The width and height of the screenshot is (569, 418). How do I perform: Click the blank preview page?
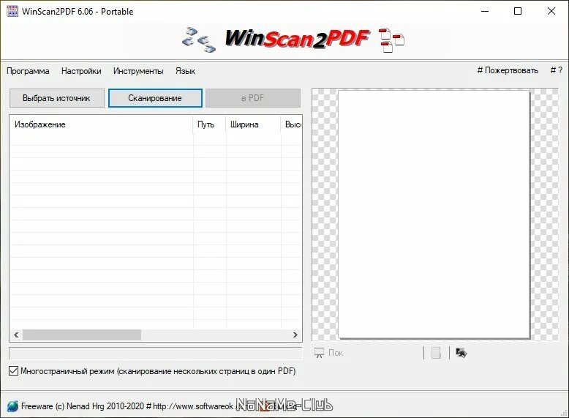click(x=434, y=214)
